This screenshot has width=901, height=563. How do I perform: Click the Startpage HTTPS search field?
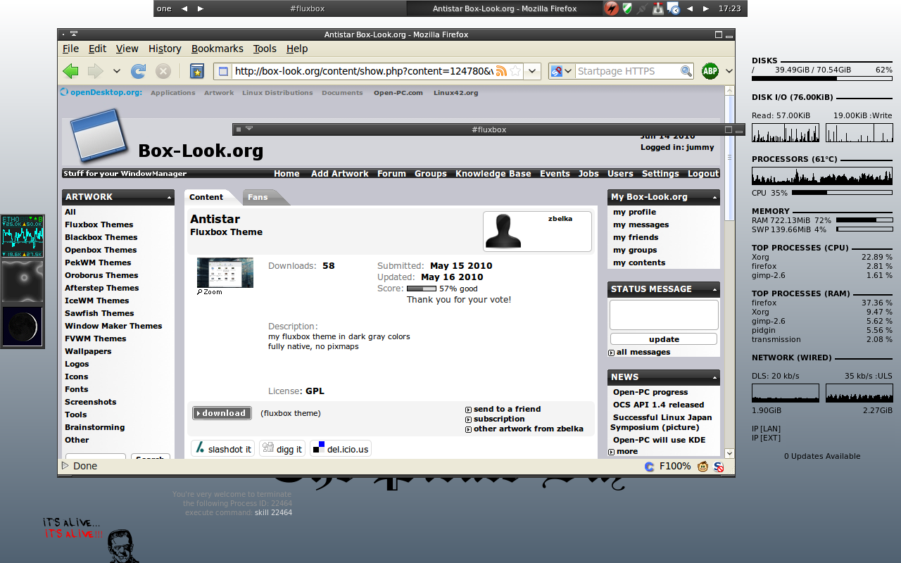pyautogui.click(x=628, y=71)
